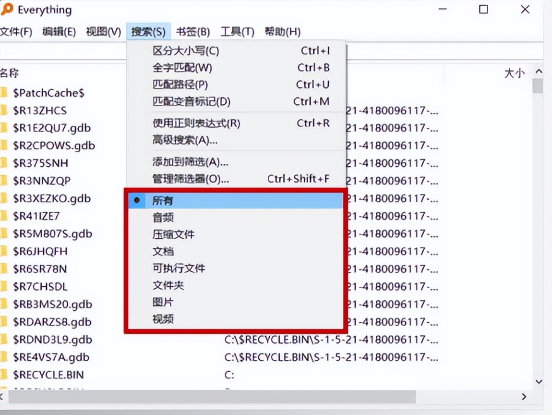Sort by the 名称 column header
The height and width of the screenshot is (415, 552).
[x=10, y=73]
